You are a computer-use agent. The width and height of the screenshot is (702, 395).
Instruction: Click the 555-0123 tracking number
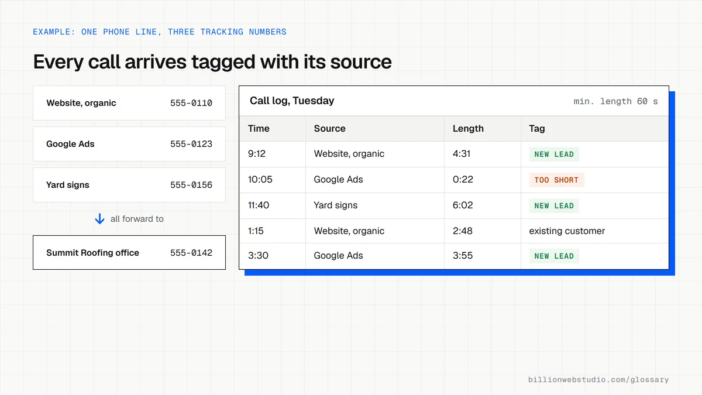click(x=191, y=144)
